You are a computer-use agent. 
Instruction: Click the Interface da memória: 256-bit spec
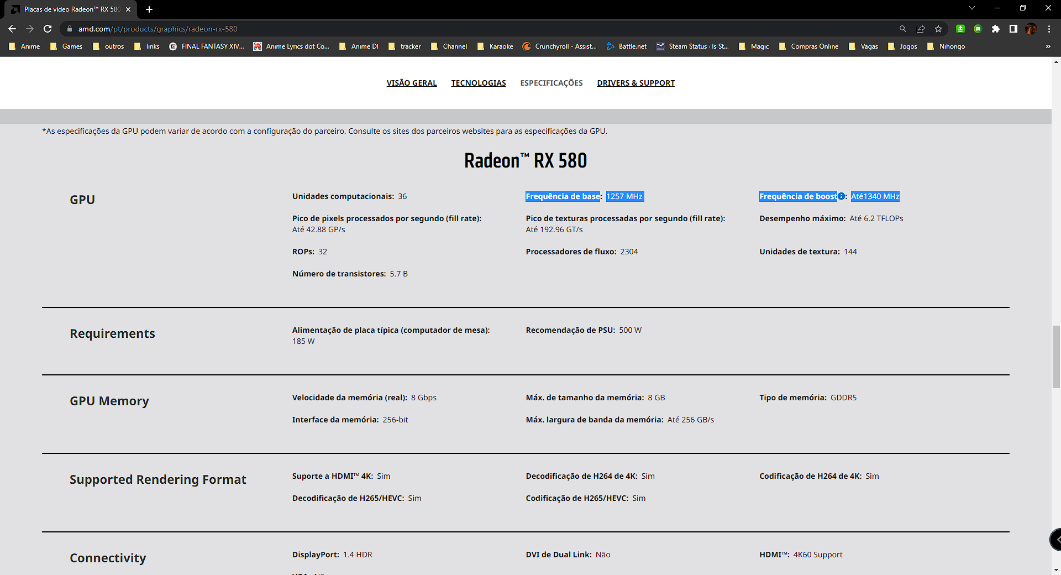(x=350, y=420)
